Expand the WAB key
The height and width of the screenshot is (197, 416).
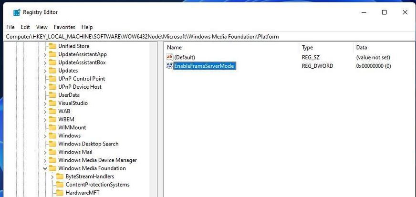pos(45,112)
